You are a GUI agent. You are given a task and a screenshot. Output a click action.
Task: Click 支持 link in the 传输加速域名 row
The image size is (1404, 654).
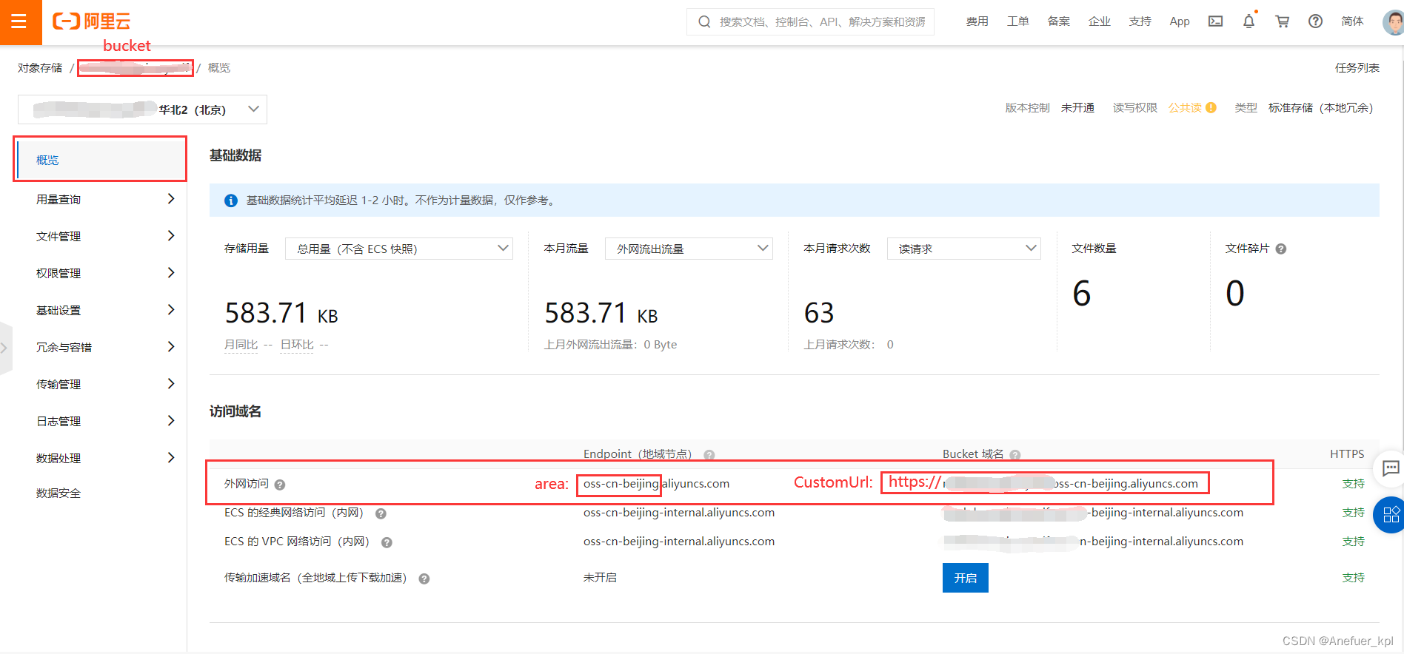(x=1353, y=578)
